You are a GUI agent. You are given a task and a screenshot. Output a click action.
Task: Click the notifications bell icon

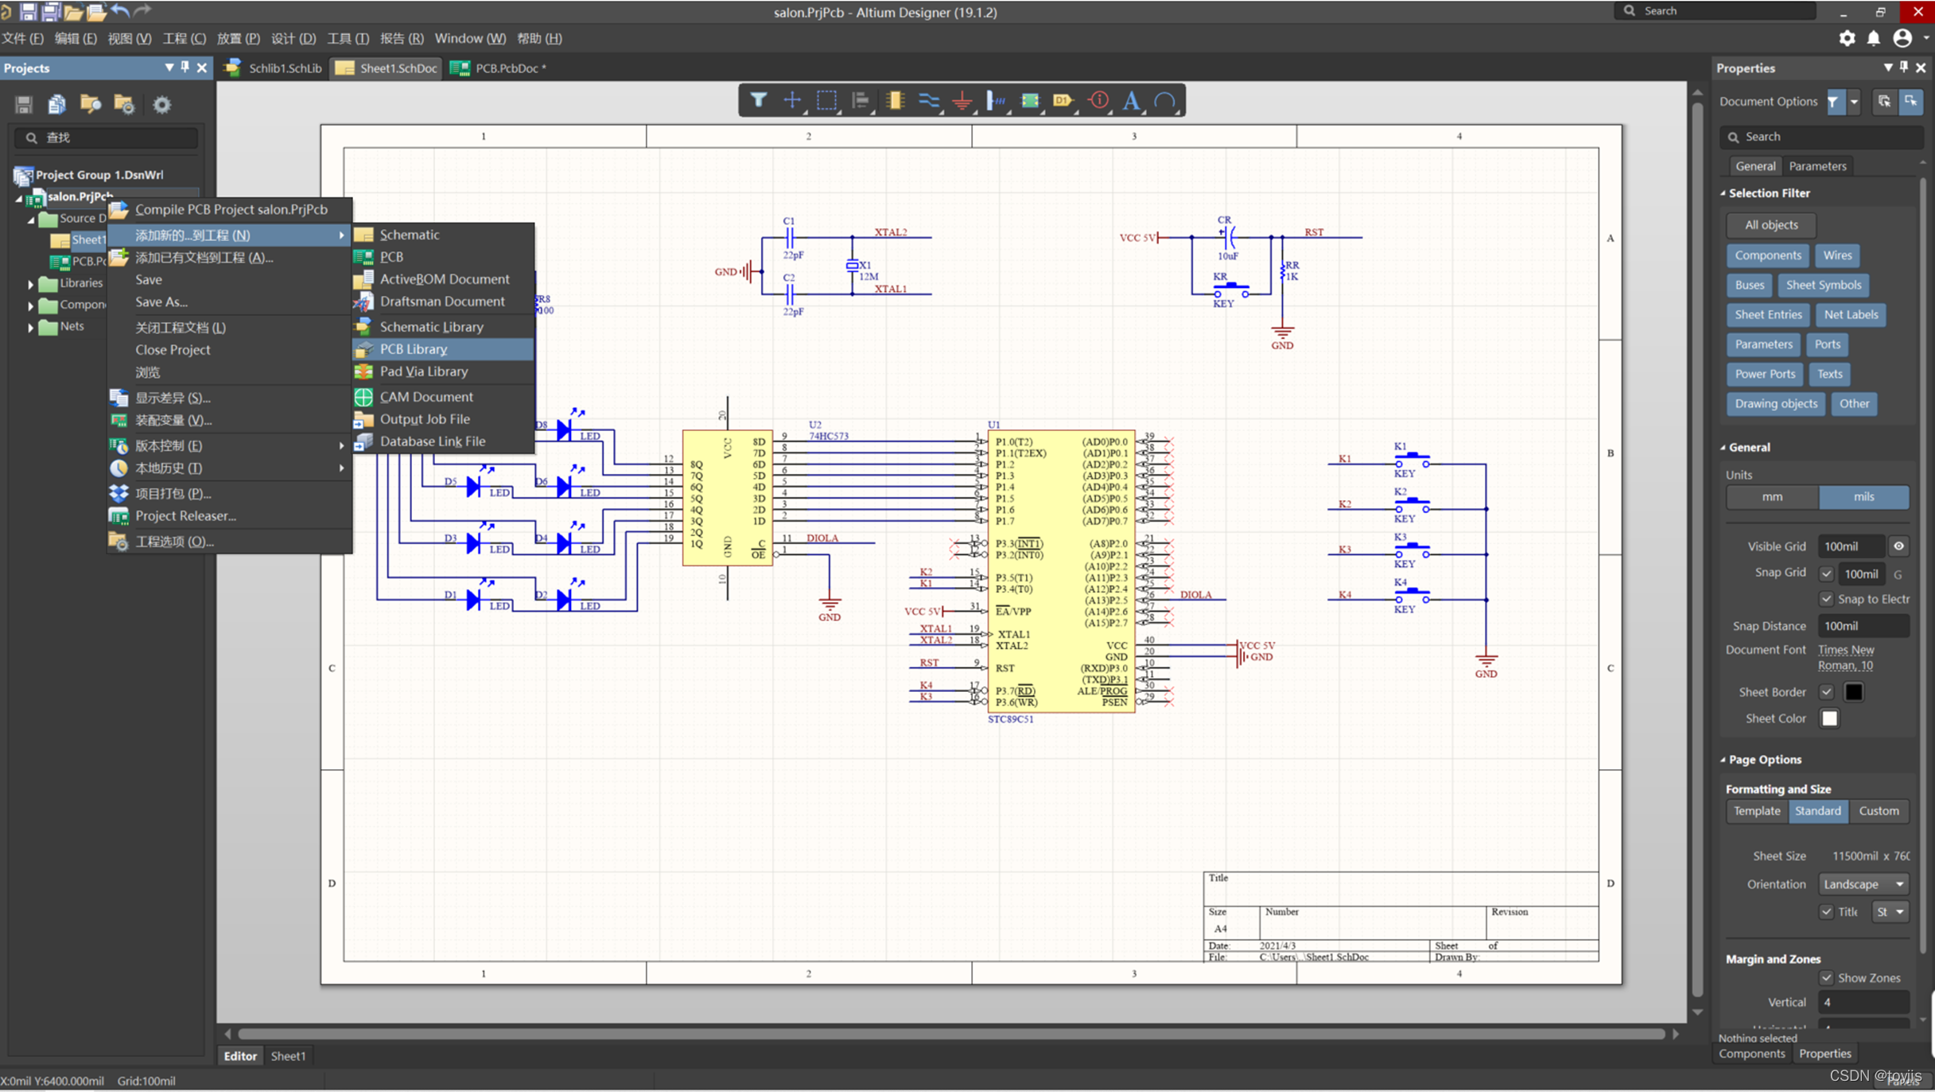(1874, 38)
